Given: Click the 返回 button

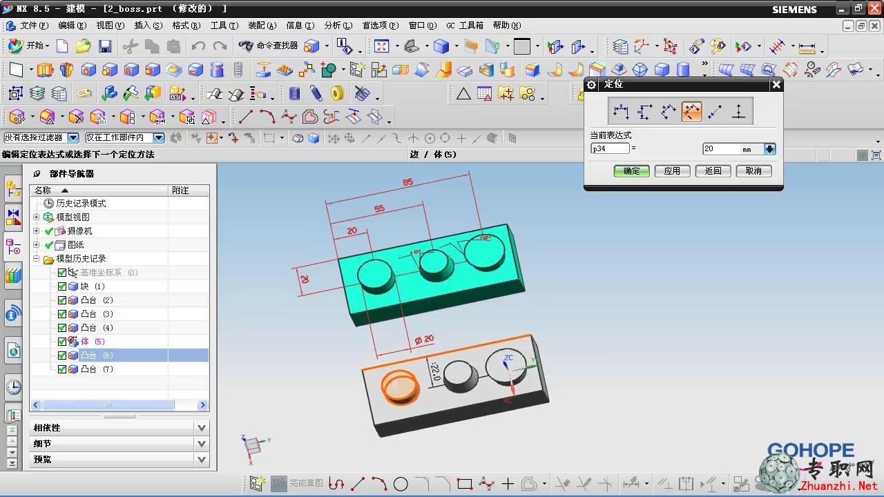Looking at the screenshot, I should pos(713,171).
